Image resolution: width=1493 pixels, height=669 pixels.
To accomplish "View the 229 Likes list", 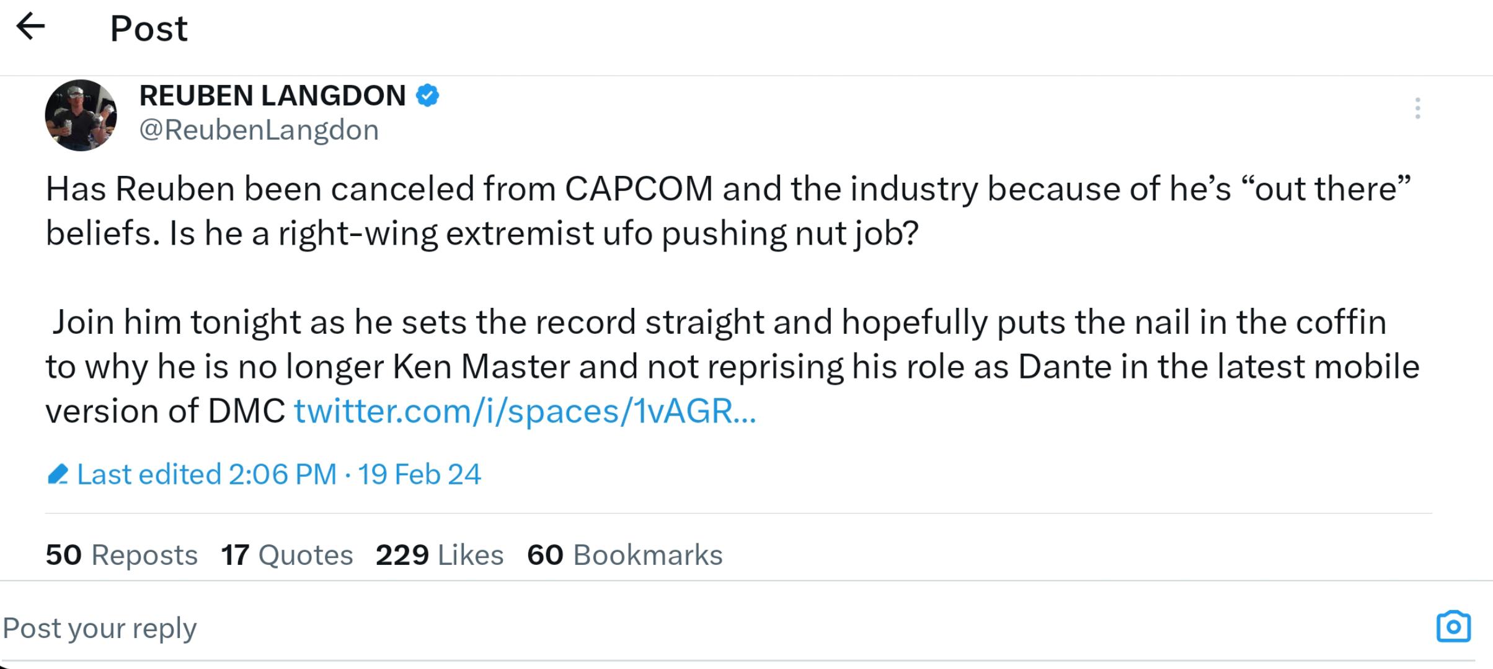I will [439, 555].
